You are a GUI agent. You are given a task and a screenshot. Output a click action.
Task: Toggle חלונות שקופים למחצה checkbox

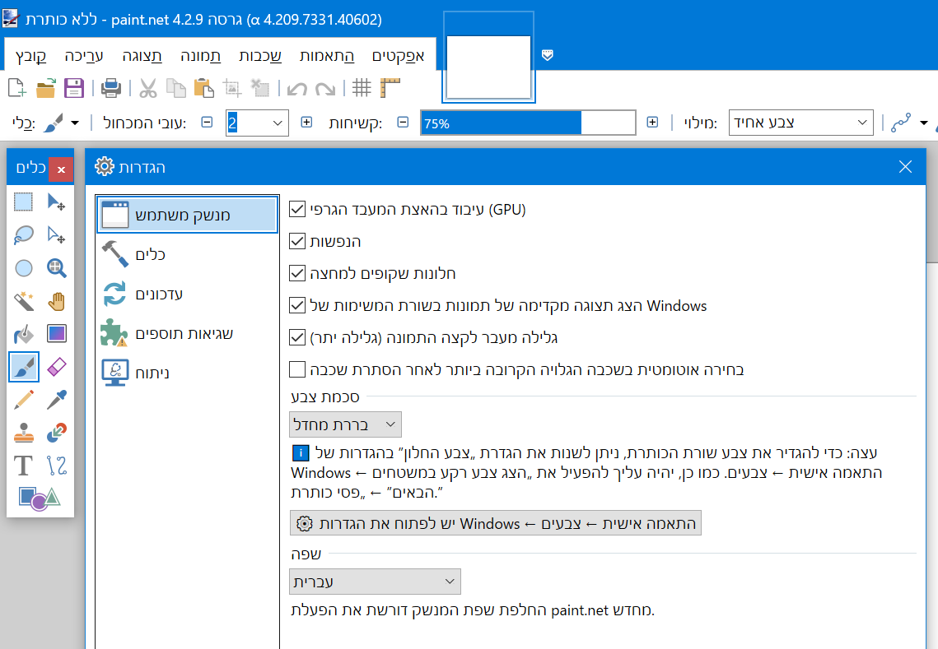pos(297,273)
